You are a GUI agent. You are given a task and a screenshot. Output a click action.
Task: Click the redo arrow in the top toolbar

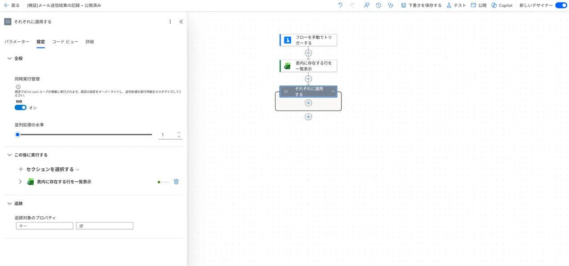(353, 5)
